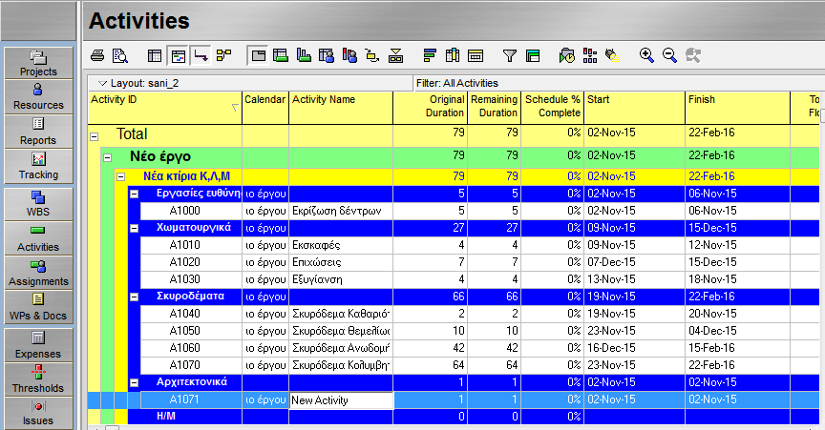Click the Zoom Out magnifier icon
Screen dimensions: 825x430
coord(669,55)
